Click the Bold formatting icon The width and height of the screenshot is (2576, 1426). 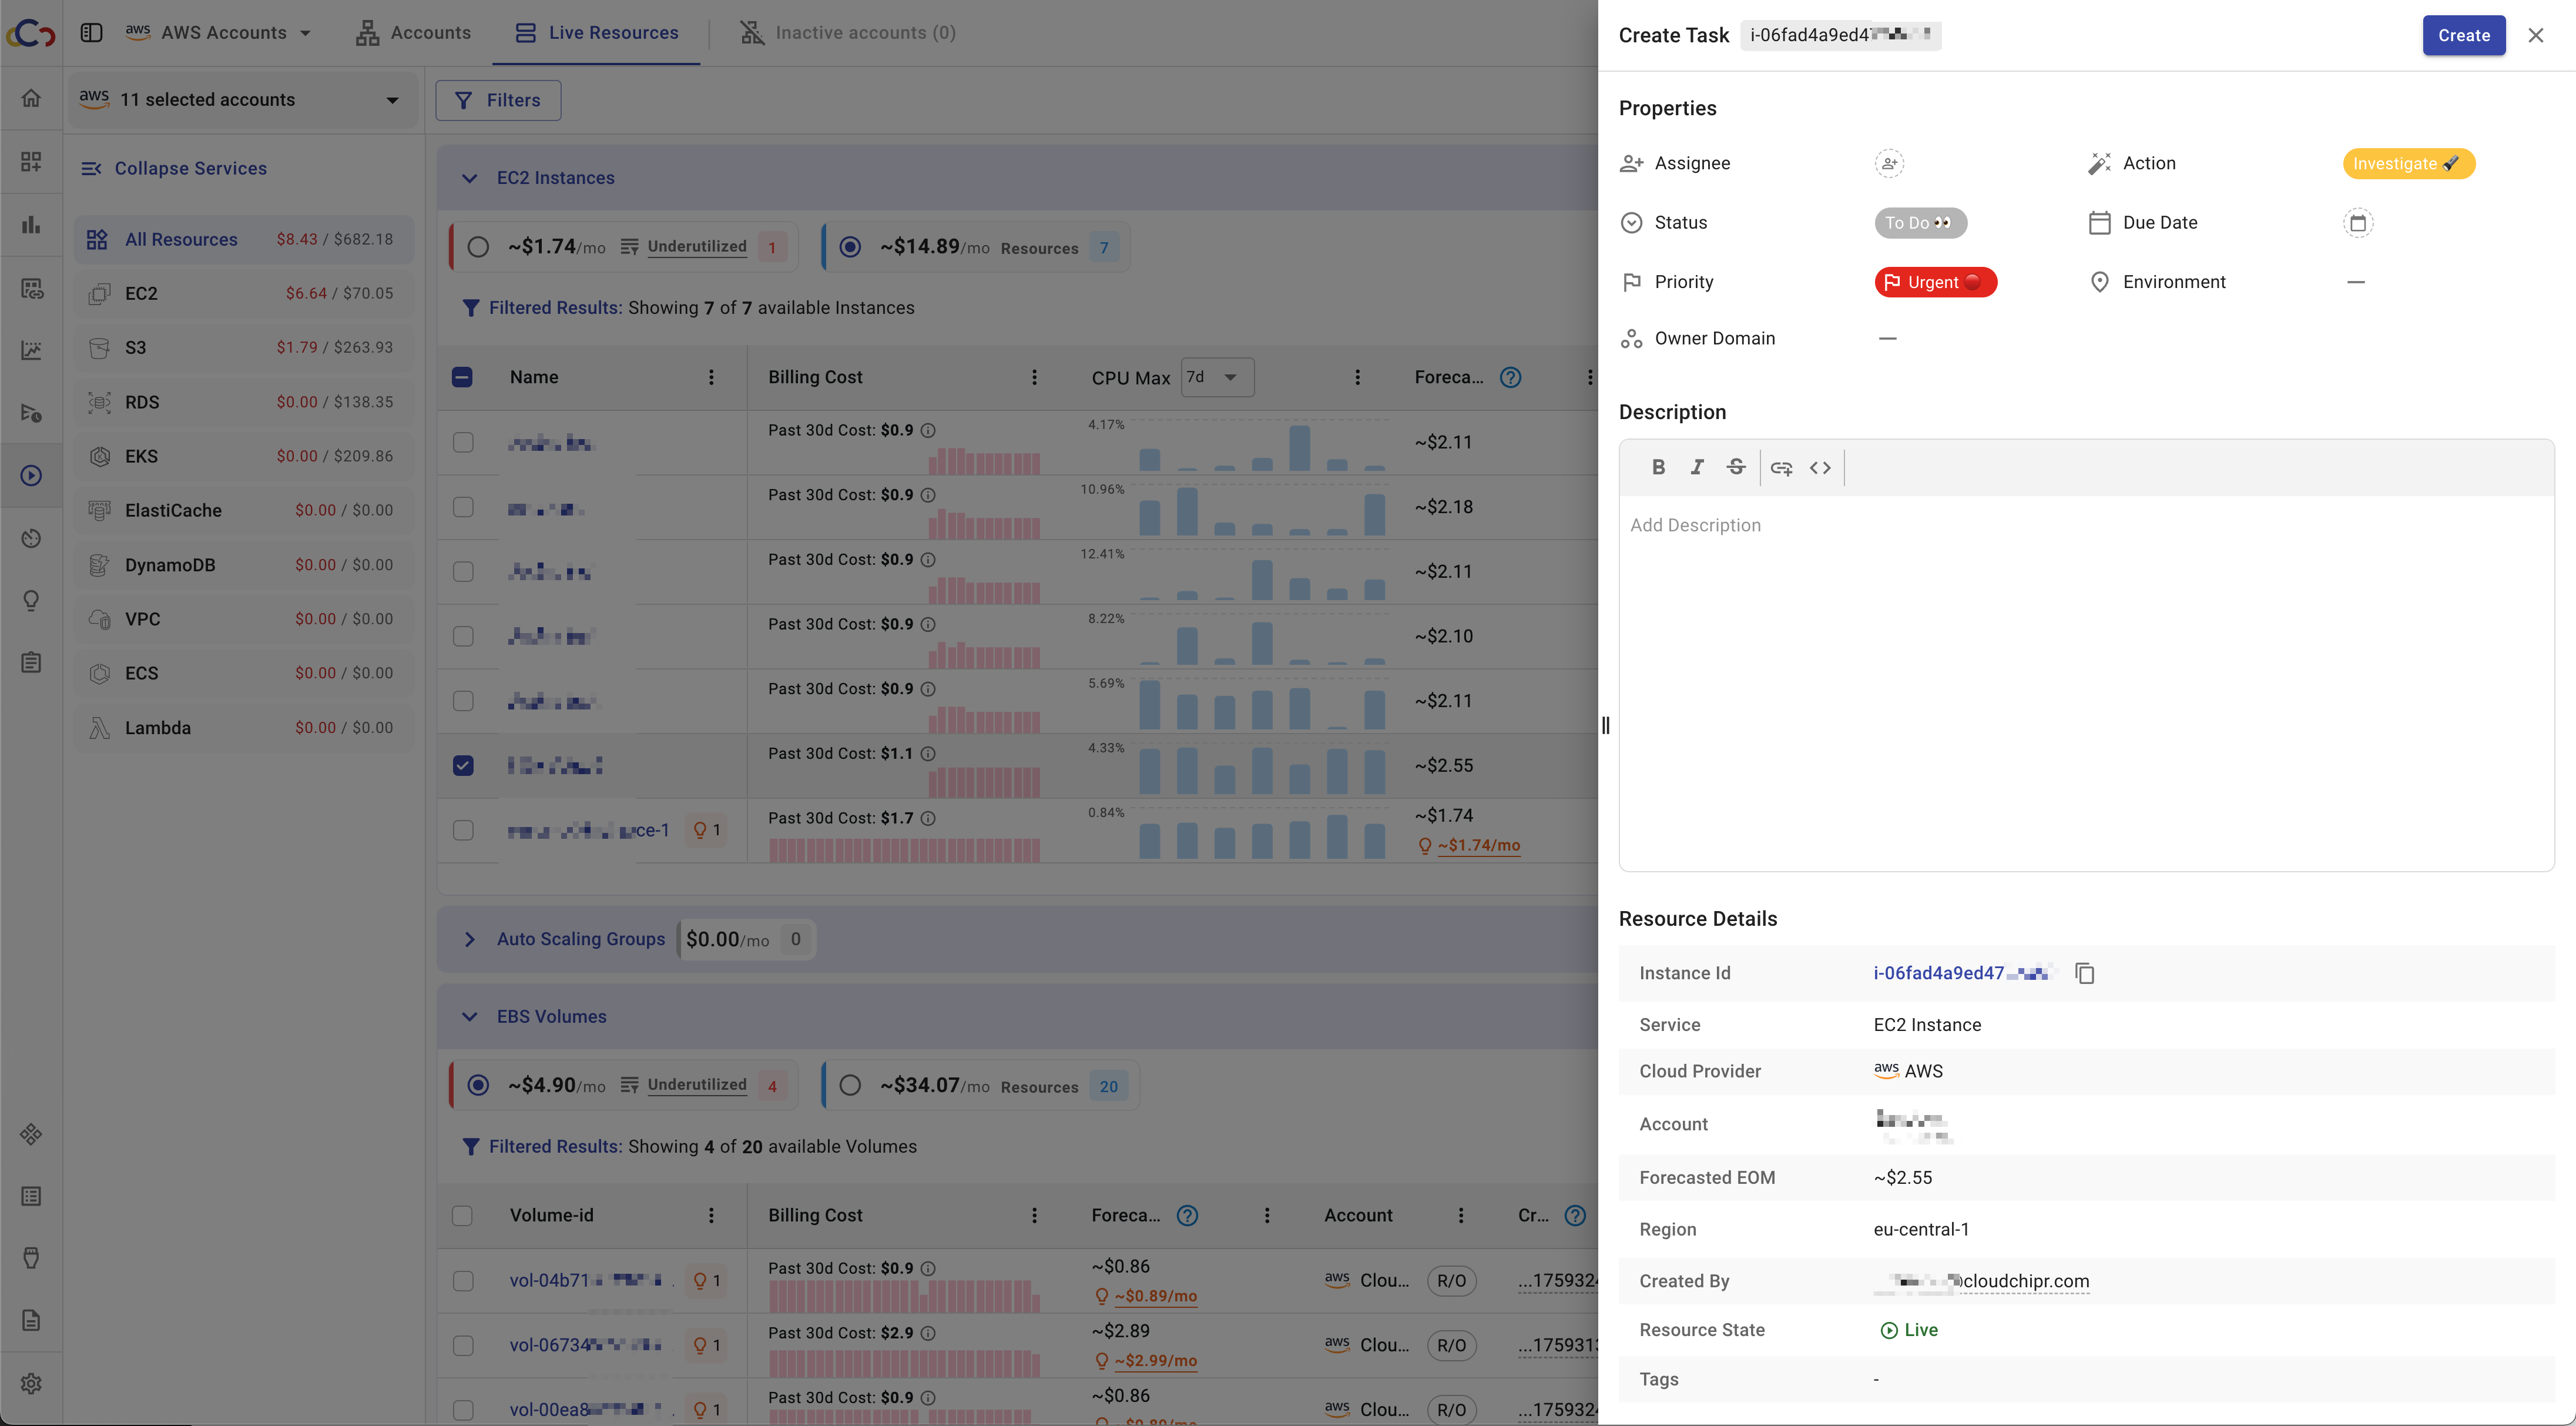tap(1658, 467)
